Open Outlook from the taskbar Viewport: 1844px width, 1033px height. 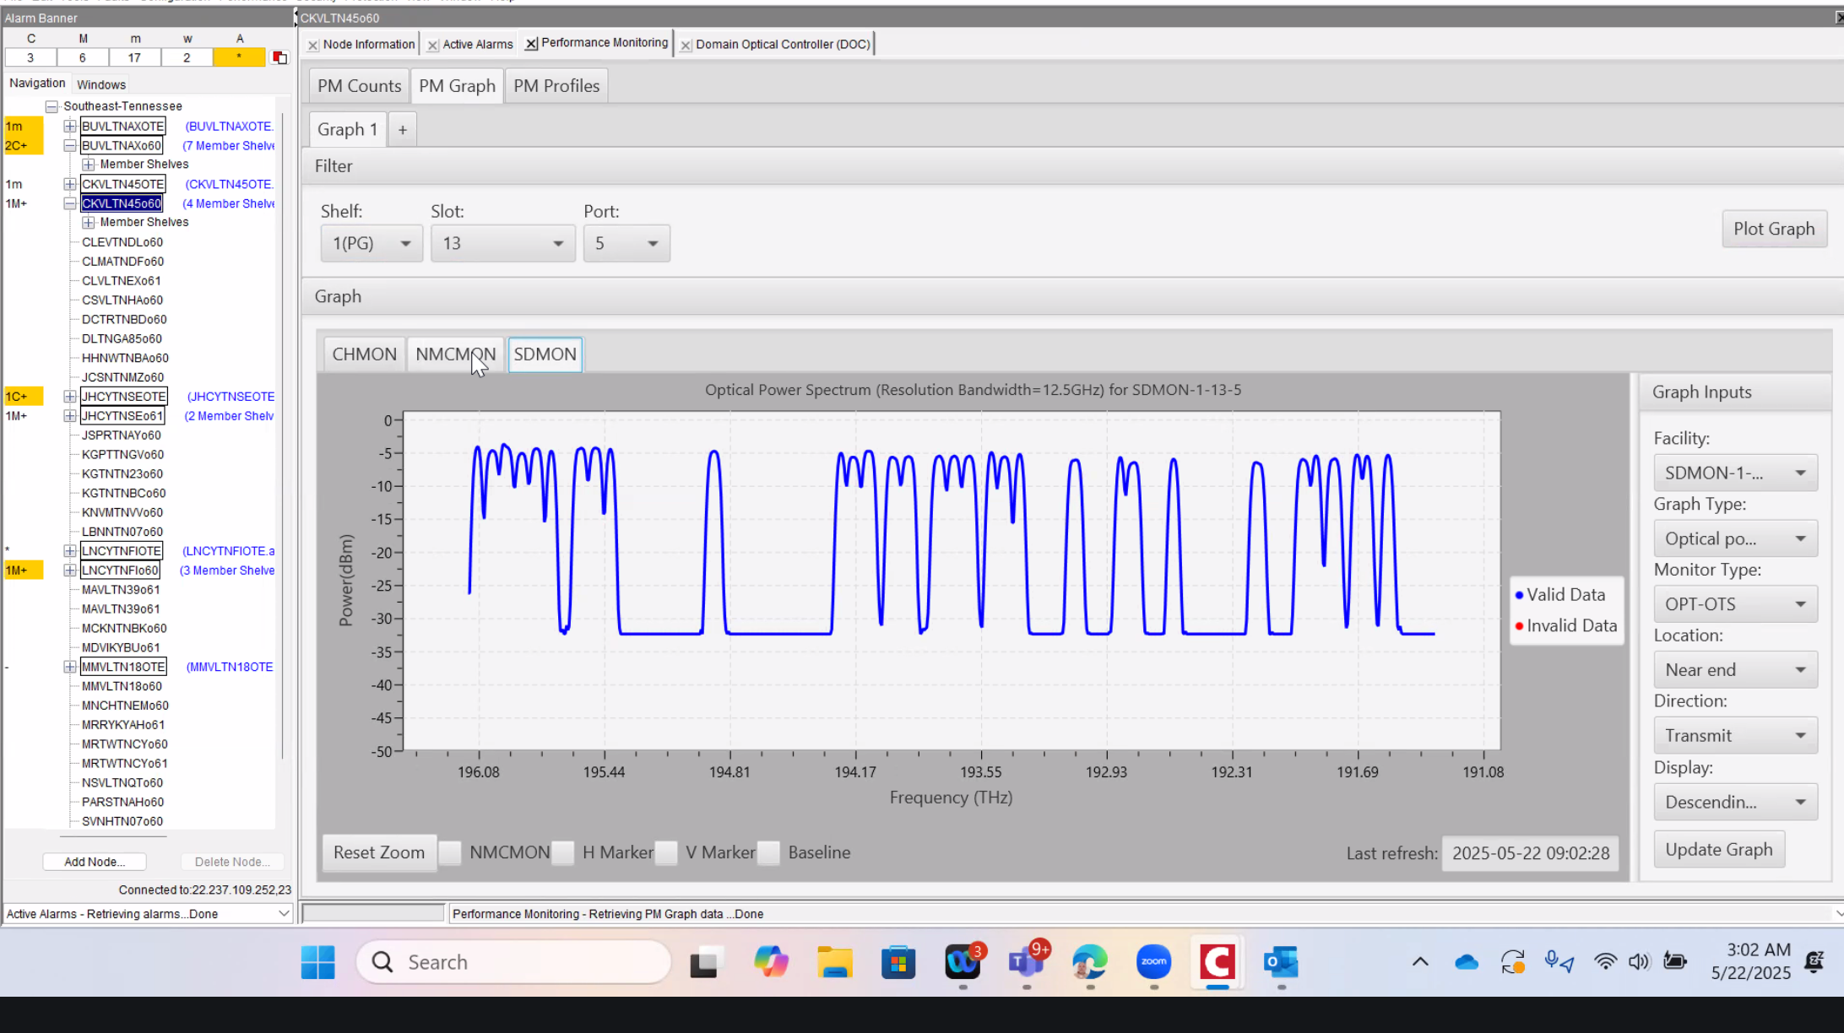1281,961
